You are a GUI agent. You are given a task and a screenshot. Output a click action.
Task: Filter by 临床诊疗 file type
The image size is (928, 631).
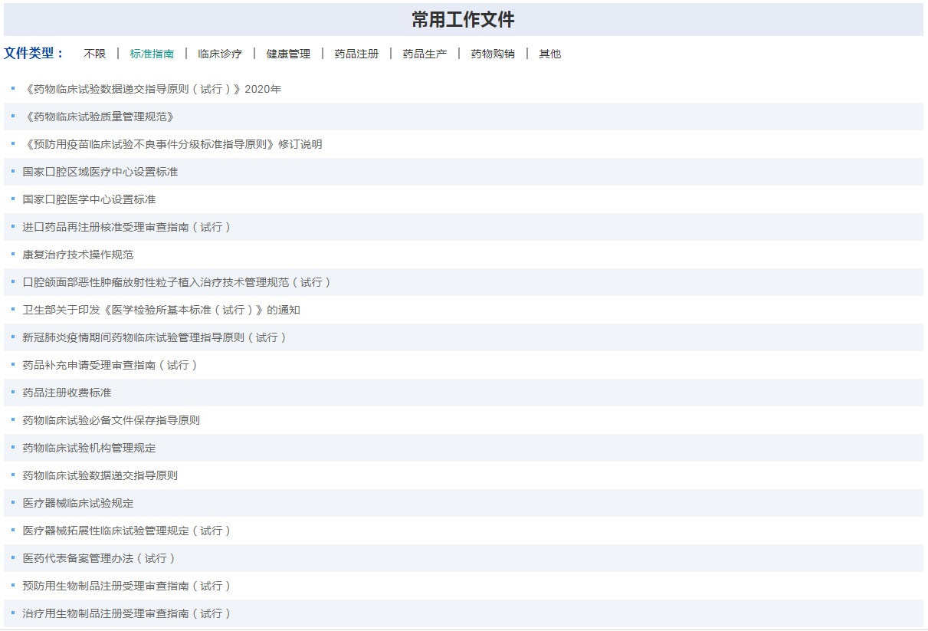click(220, 54)
